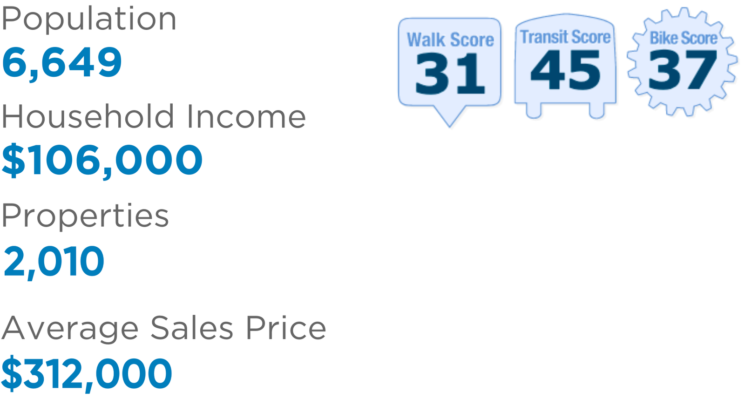
Task: Select the "Walk Score" label text
Action: (x=450, y=40)
